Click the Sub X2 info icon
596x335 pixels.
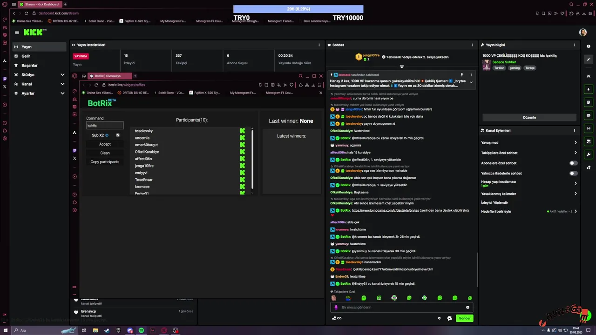107,135
